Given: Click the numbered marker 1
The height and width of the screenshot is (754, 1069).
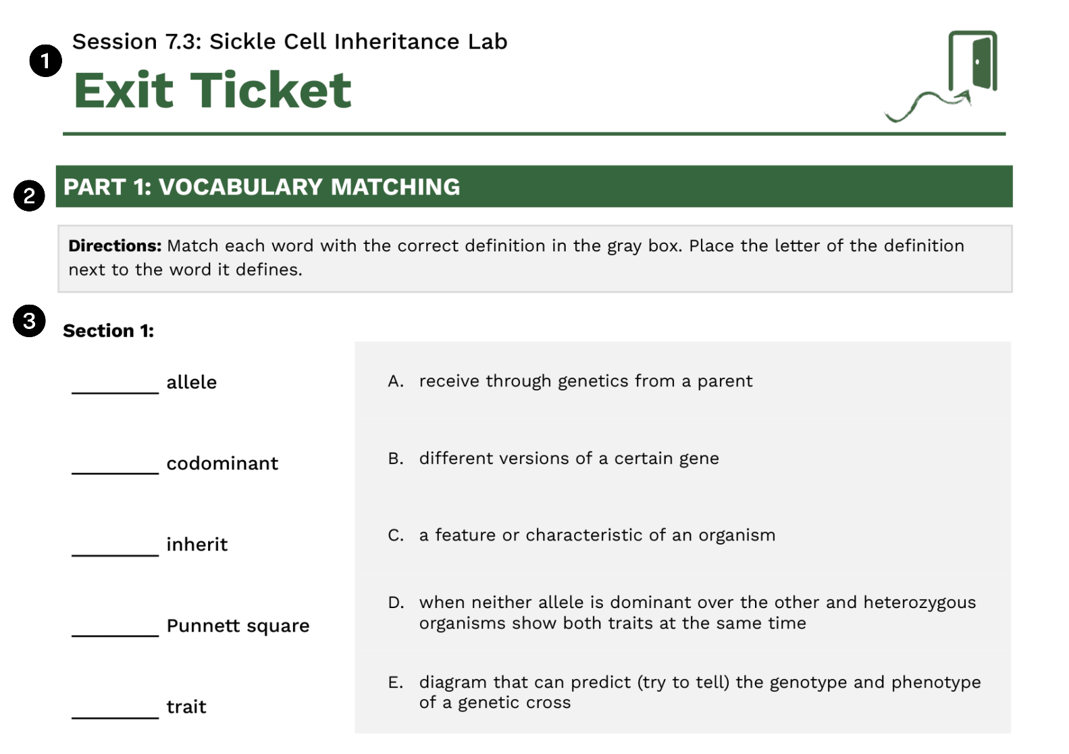Looking at the screenshot, I should [45, 61].
